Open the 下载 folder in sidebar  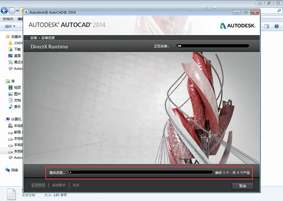point(17,49)
